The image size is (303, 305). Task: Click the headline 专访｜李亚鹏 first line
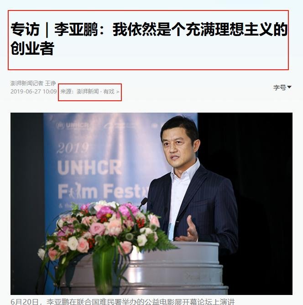pos(149,29)
